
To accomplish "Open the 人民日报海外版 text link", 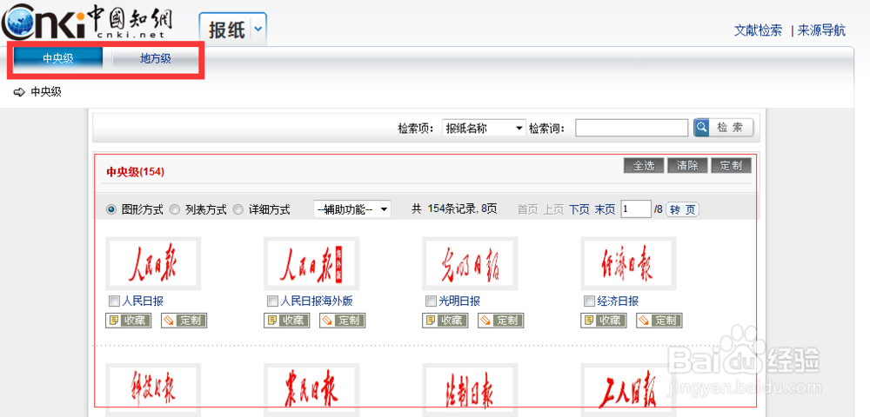I will point(317,301).
